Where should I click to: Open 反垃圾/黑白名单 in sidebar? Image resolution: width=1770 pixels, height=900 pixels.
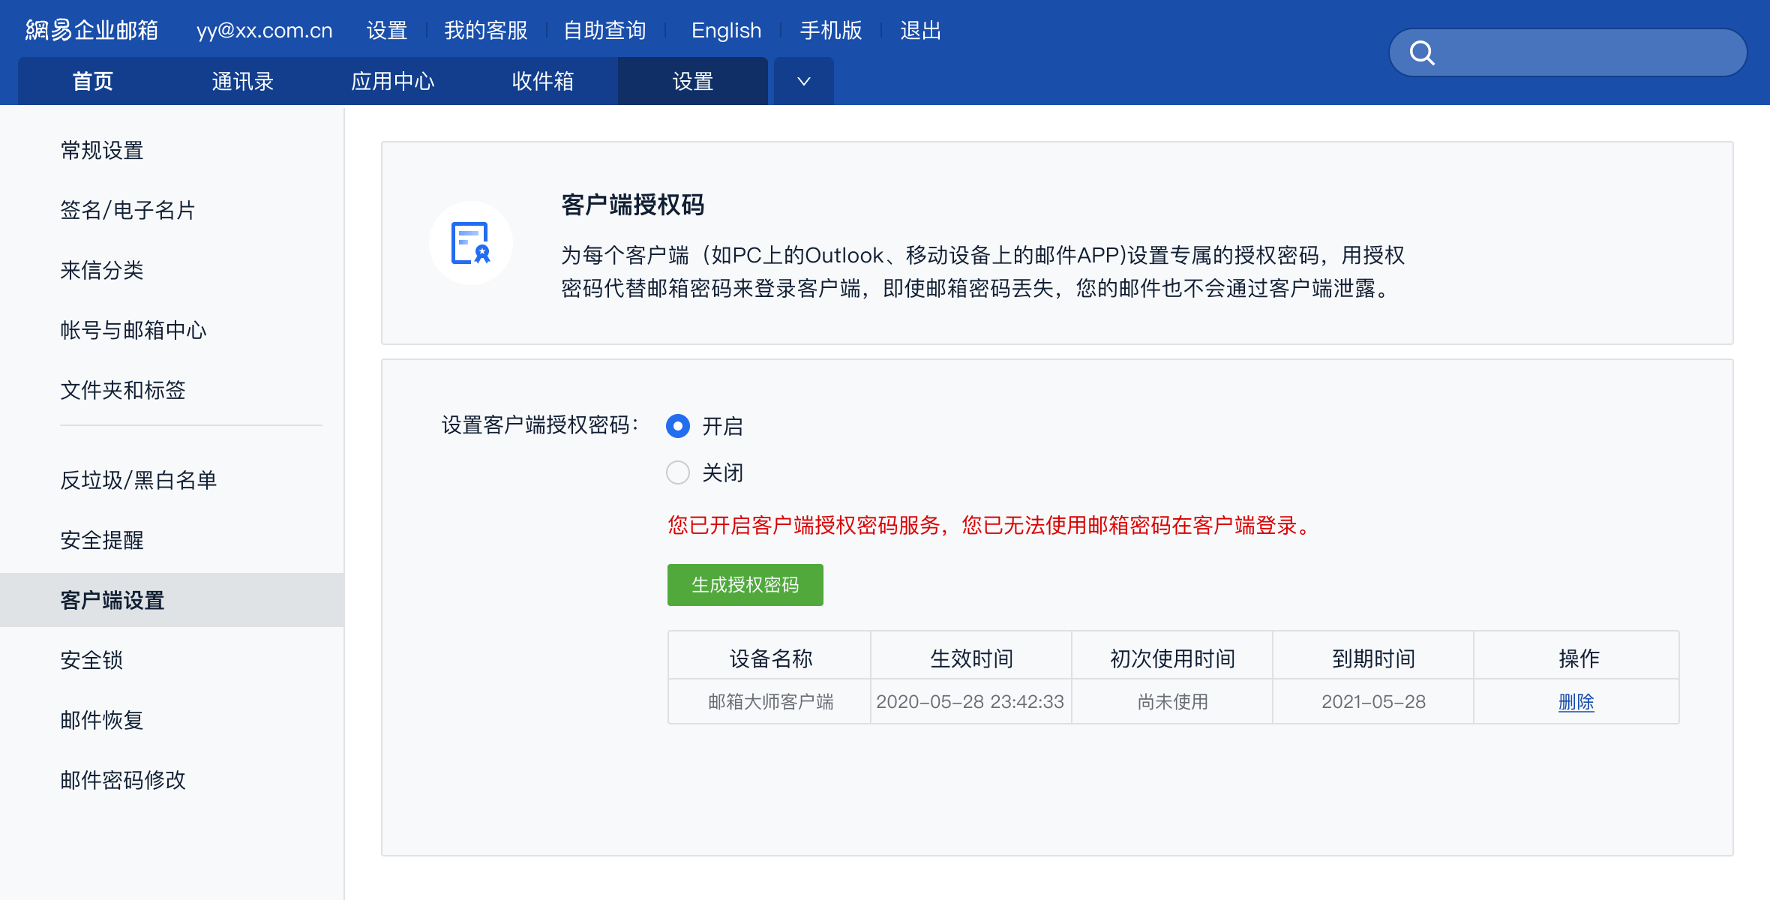coord(139,480)
